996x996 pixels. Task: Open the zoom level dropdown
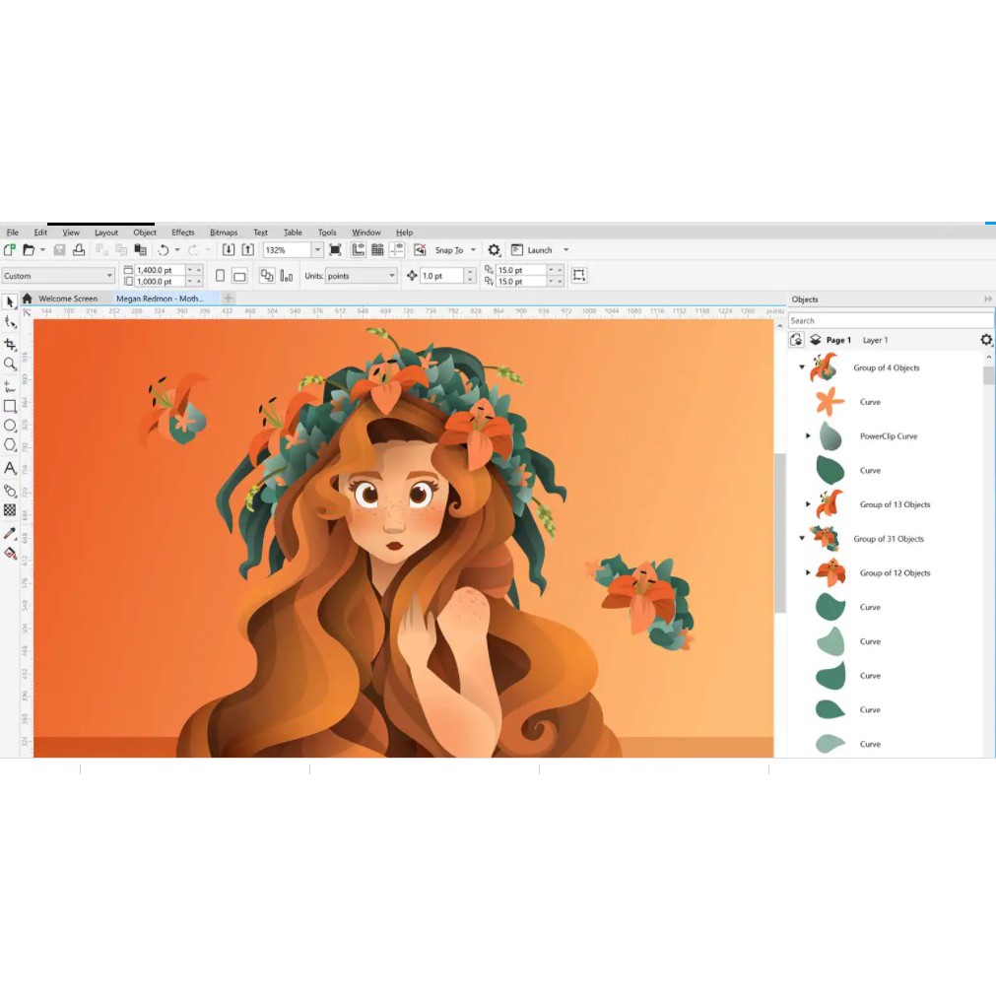[317, 249]
